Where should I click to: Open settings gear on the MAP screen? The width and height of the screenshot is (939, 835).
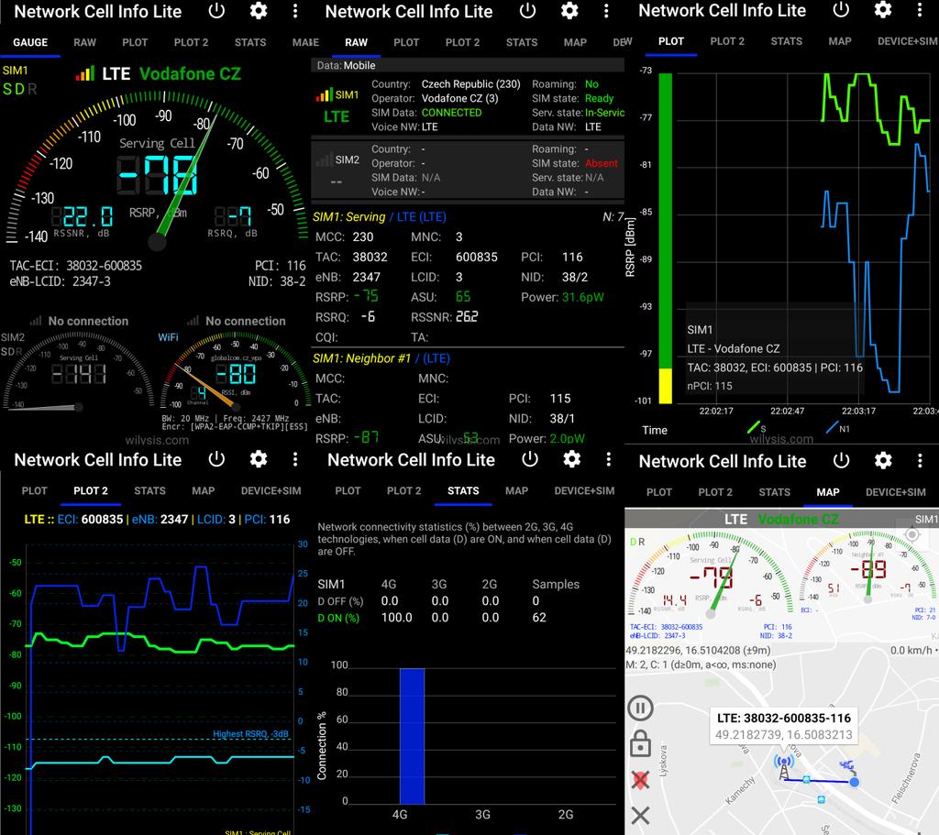coord(883,460)
